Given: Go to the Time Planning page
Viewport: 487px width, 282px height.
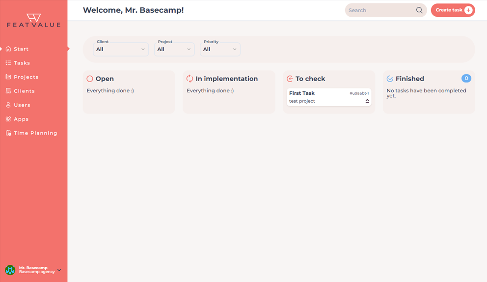Looking at the screenshot, I should coord(35,133).
